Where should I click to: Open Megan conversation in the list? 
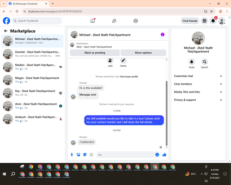(32, 80)
